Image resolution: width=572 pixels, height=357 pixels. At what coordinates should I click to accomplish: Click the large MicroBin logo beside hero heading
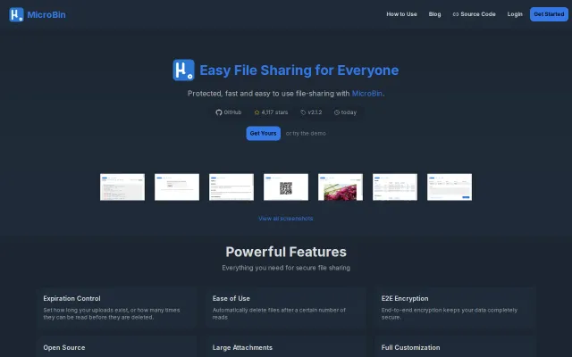(183, 70)
